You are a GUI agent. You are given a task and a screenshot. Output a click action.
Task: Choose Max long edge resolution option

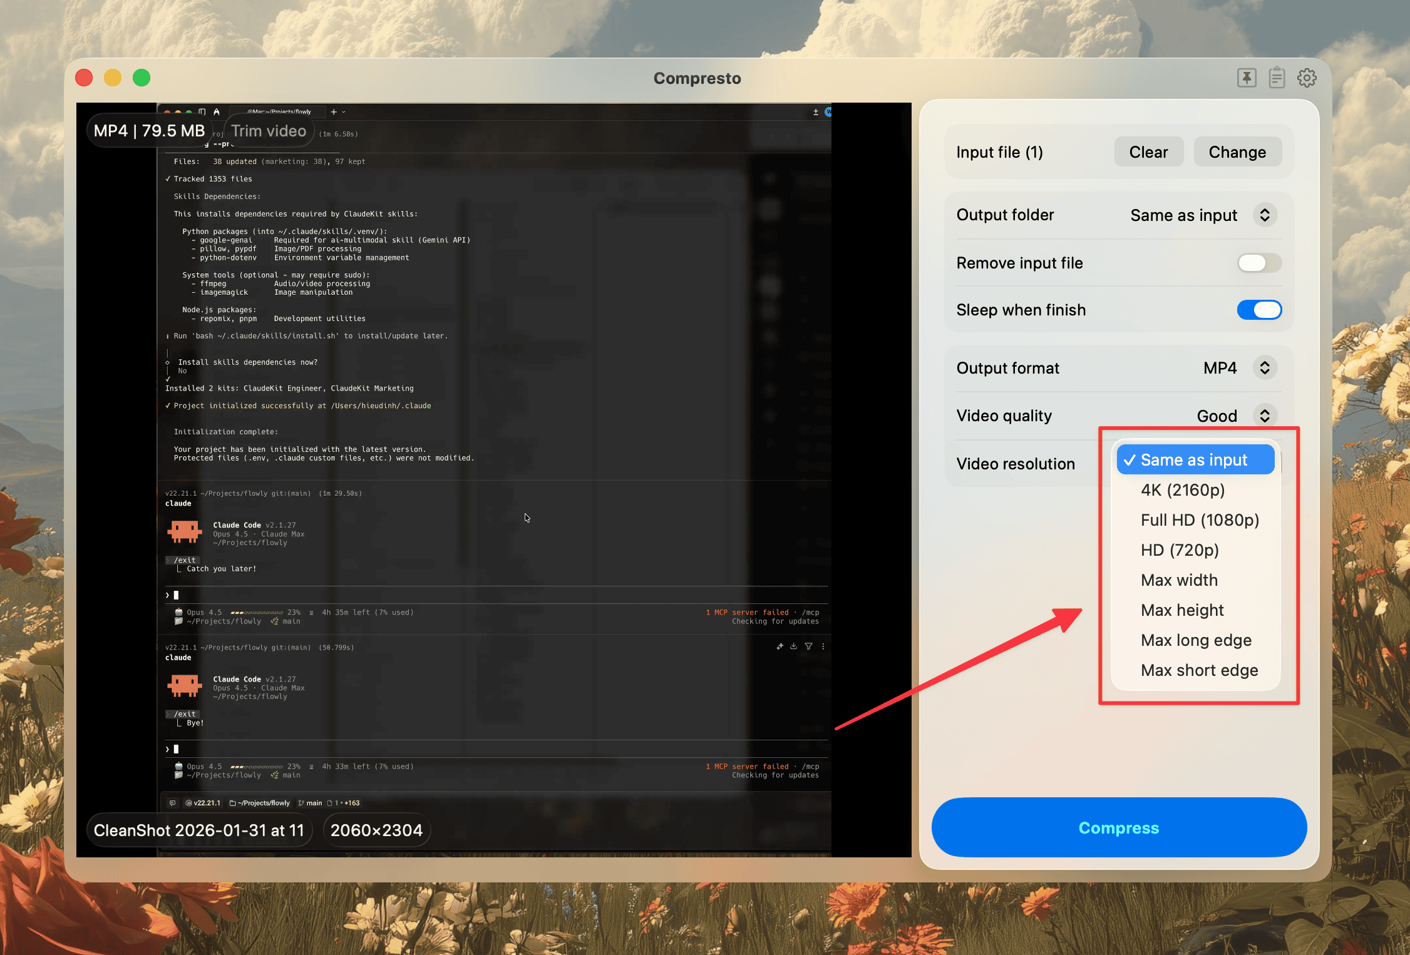(x=1196, y=640)
